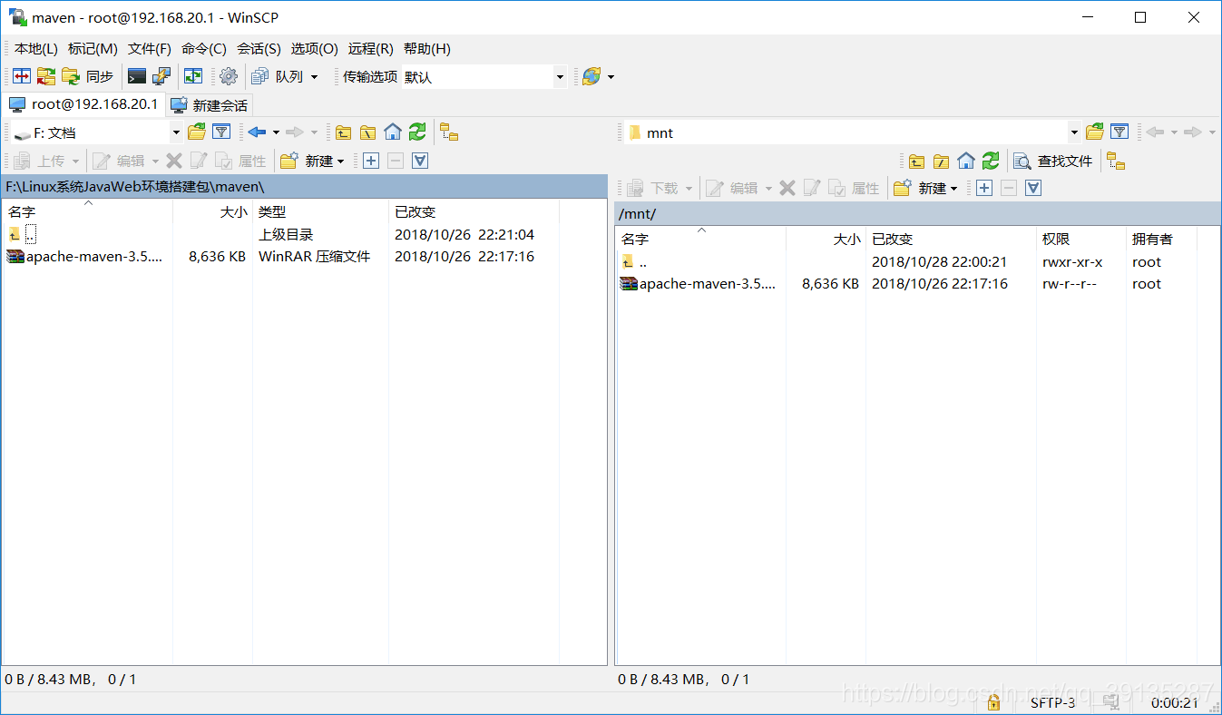Image resolution: width=1222 pixels, height=715 pixels.
Task: Click local panel Open Directory folder icon
Action: point(197,132)
